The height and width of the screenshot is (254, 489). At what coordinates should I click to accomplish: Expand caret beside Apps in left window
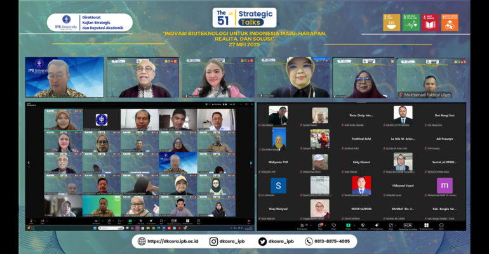click(164, 220)
